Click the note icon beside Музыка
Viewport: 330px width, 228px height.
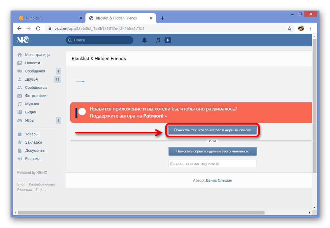coord(19,104)
